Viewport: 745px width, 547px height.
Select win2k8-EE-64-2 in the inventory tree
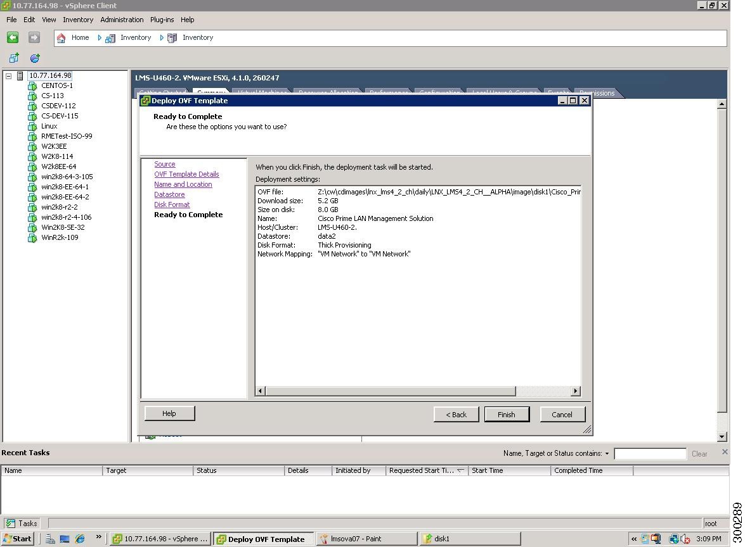point(65,197)
